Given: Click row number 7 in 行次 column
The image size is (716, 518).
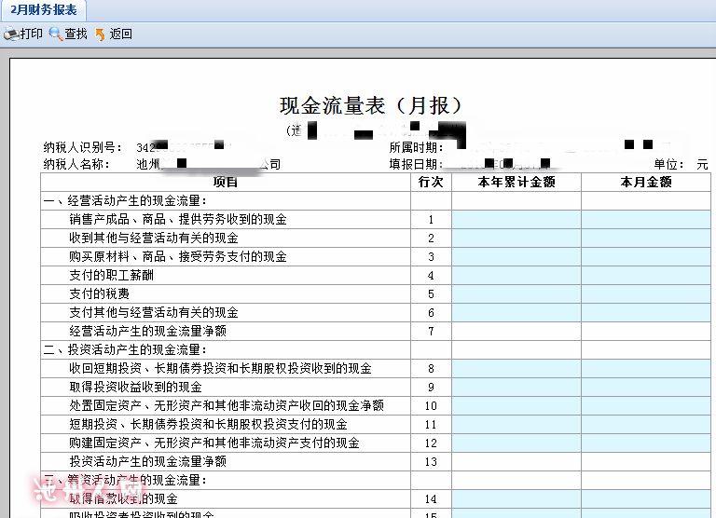Looking at the screenshot, I should (431, 332).
